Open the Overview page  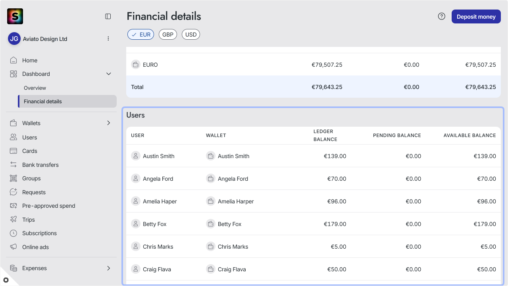(x=35, y=88)
